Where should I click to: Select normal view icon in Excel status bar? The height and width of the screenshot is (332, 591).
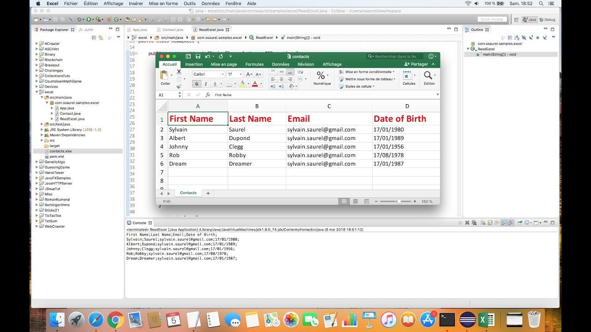tap(344, 202)
